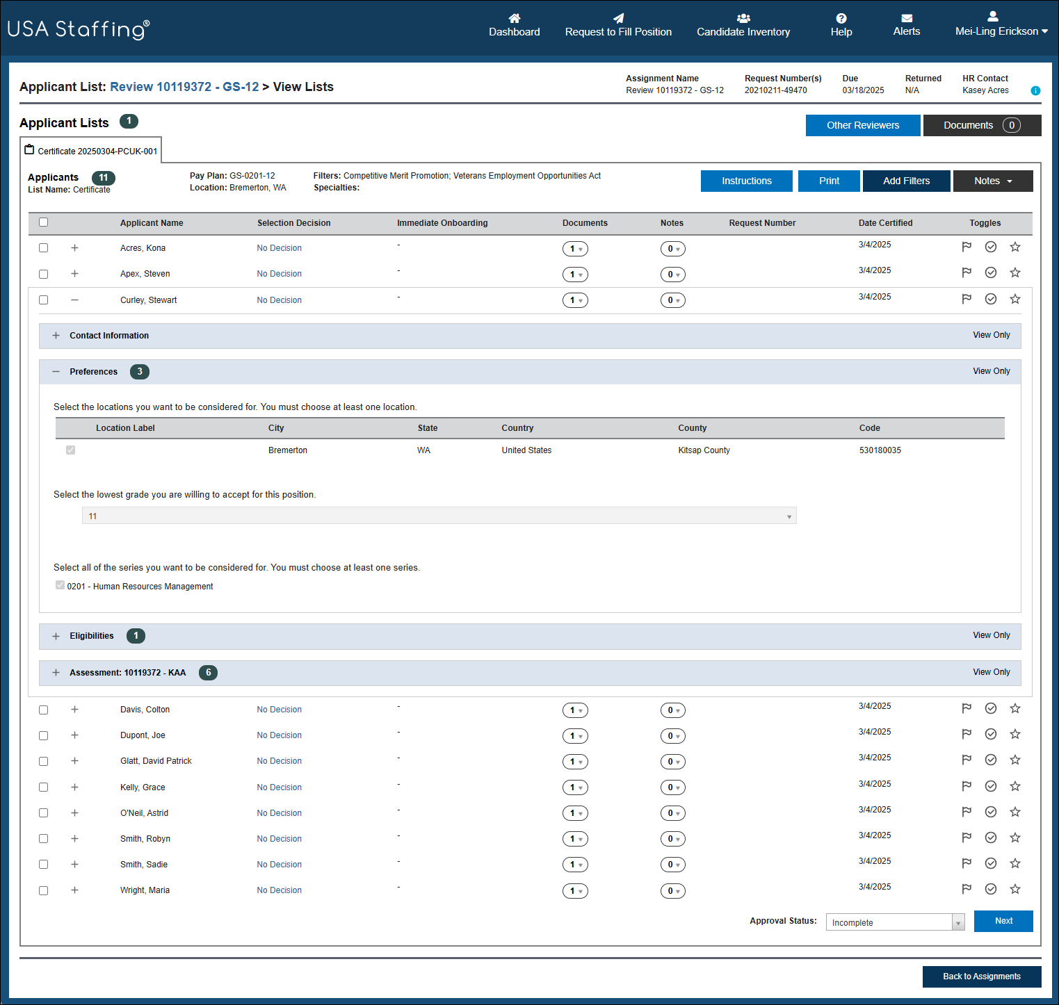Image resolution: width=1059 pixels, height=1005 pixels.
Task: Flag applicant Wright, Maria
Action: click(x=967, y=889)
